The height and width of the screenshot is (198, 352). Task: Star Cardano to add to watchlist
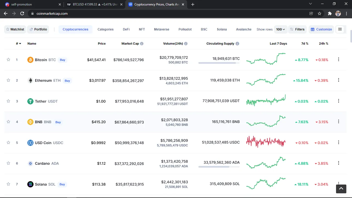8,163
